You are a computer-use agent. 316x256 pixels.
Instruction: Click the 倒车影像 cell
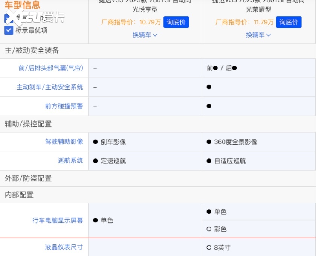[145, 142]
